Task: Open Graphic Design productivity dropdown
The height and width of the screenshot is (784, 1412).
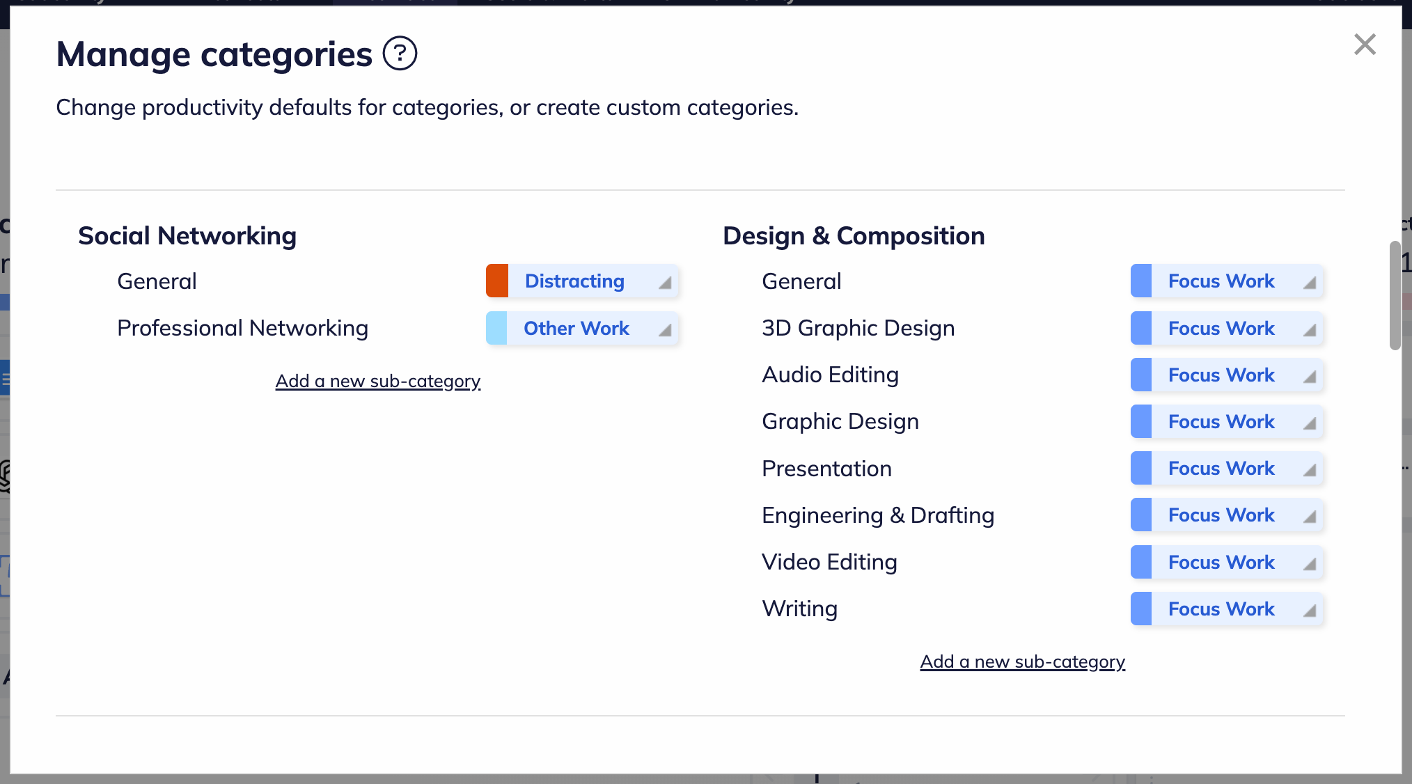Action: 1227,422
